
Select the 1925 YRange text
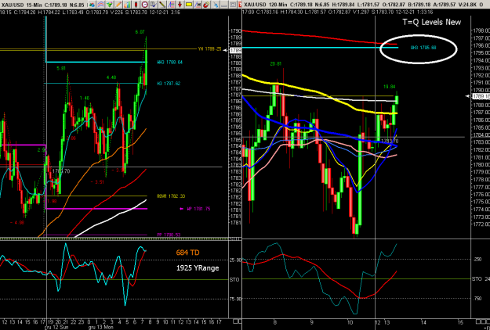198,268
